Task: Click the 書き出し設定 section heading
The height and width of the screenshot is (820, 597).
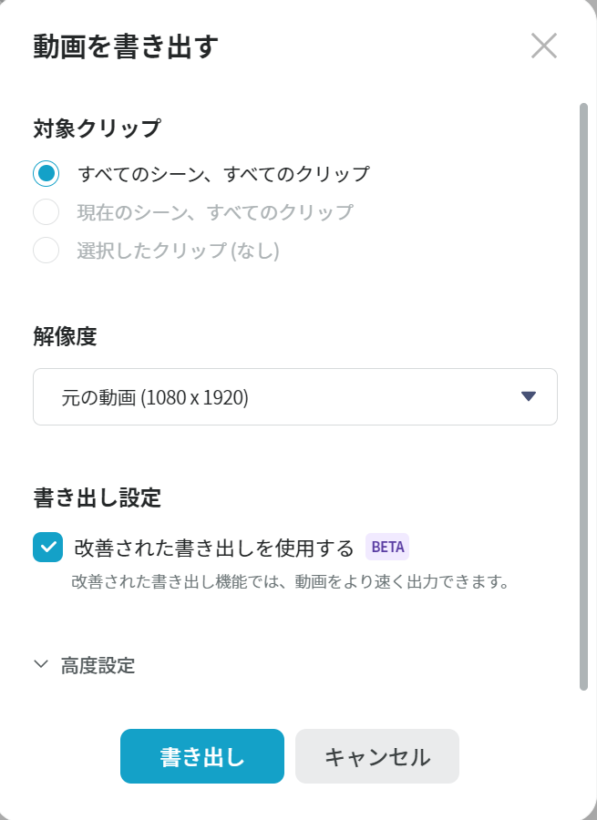Action: [x=97, y=497]
